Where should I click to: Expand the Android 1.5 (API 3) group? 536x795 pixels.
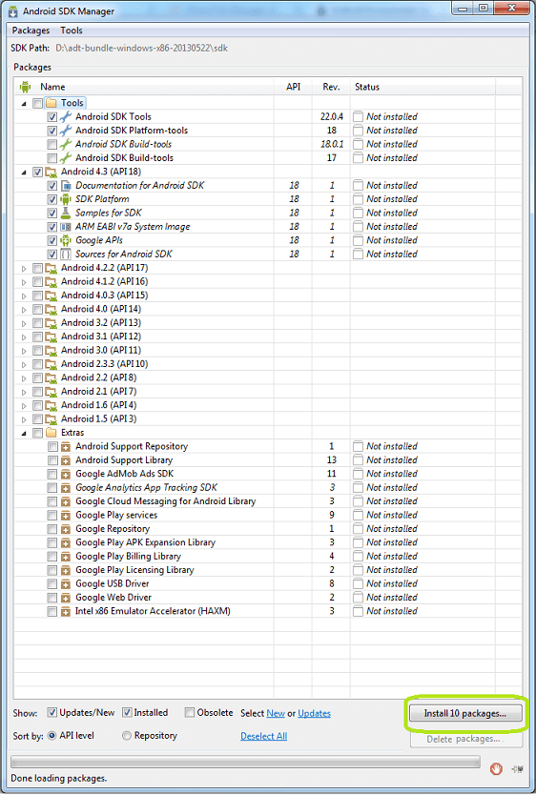point(24,419)
